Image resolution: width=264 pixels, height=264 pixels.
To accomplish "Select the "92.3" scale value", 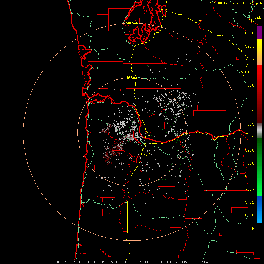I will (250, 46).
